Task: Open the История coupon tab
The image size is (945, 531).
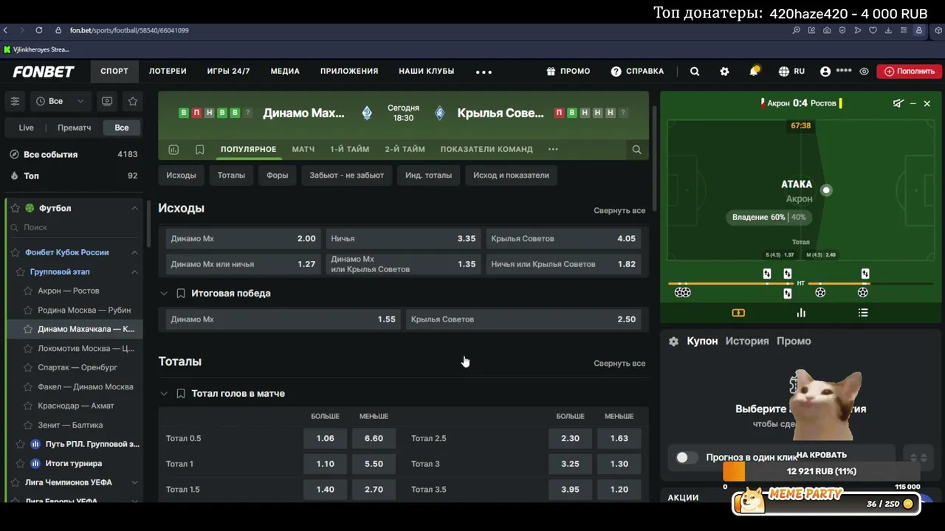Action: pyautogui.click(x=747, y=341)
